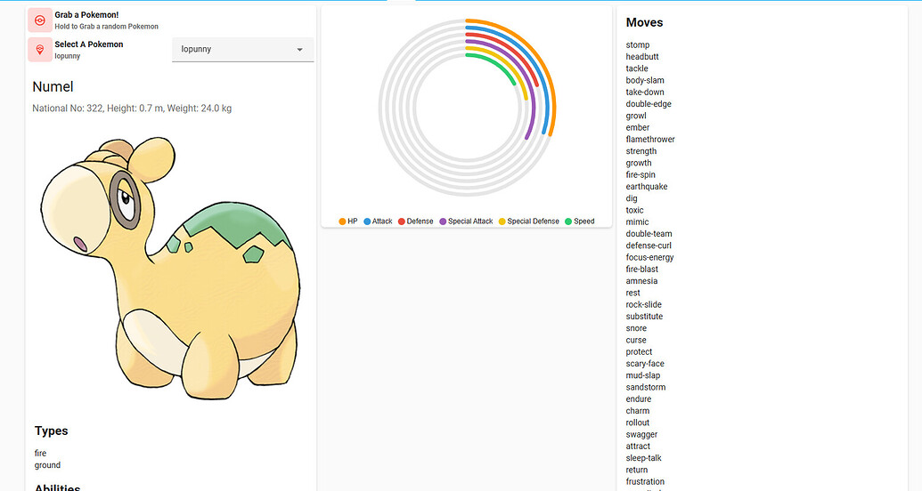922x491 pixels.
Task: Click the Moves heading
Action: pyautogui.click(x=644, y=22)
